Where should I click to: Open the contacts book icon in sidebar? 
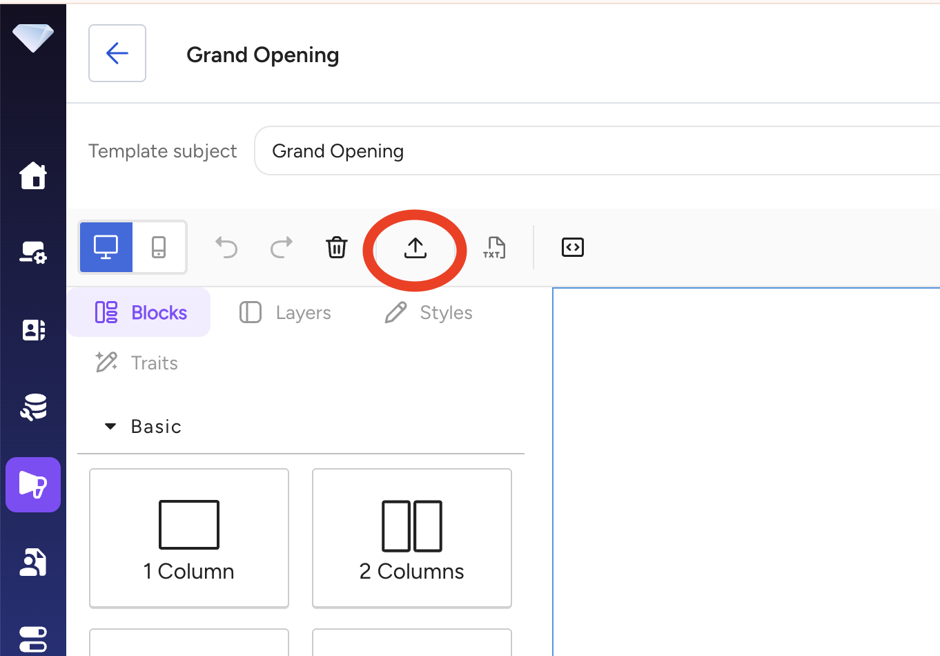[33, 330]
